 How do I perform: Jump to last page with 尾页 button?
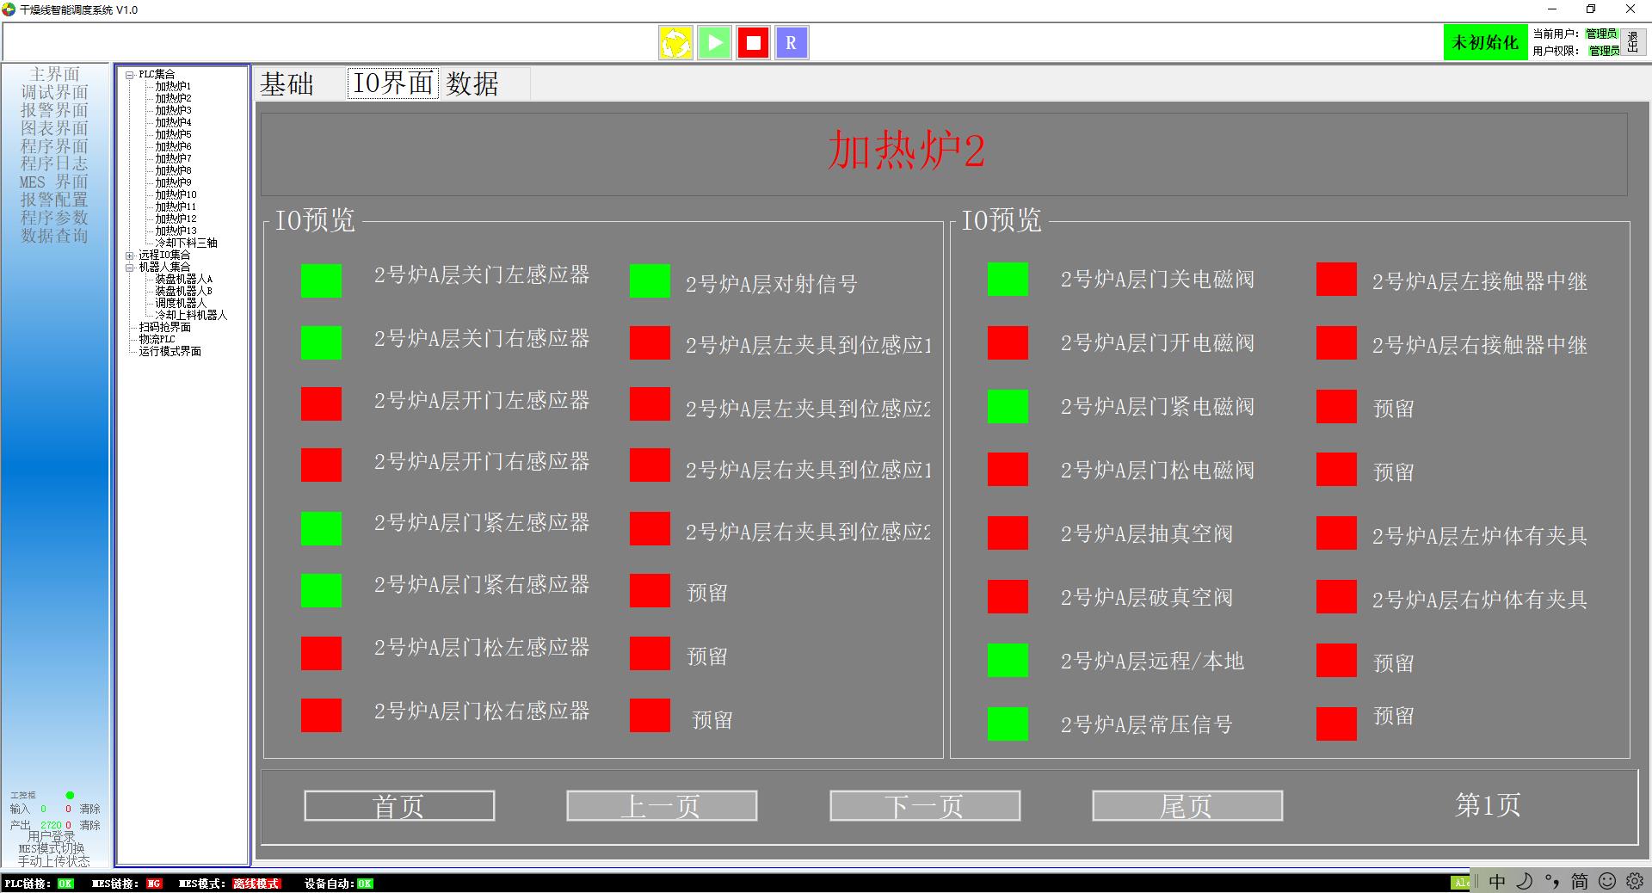click(1187, 806)
